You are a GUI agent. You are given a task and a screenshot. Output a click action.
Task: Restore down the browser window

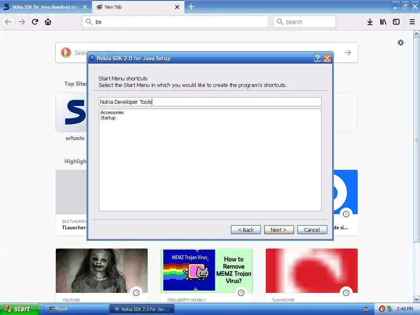pyautogui.click(x=405, y=7)
